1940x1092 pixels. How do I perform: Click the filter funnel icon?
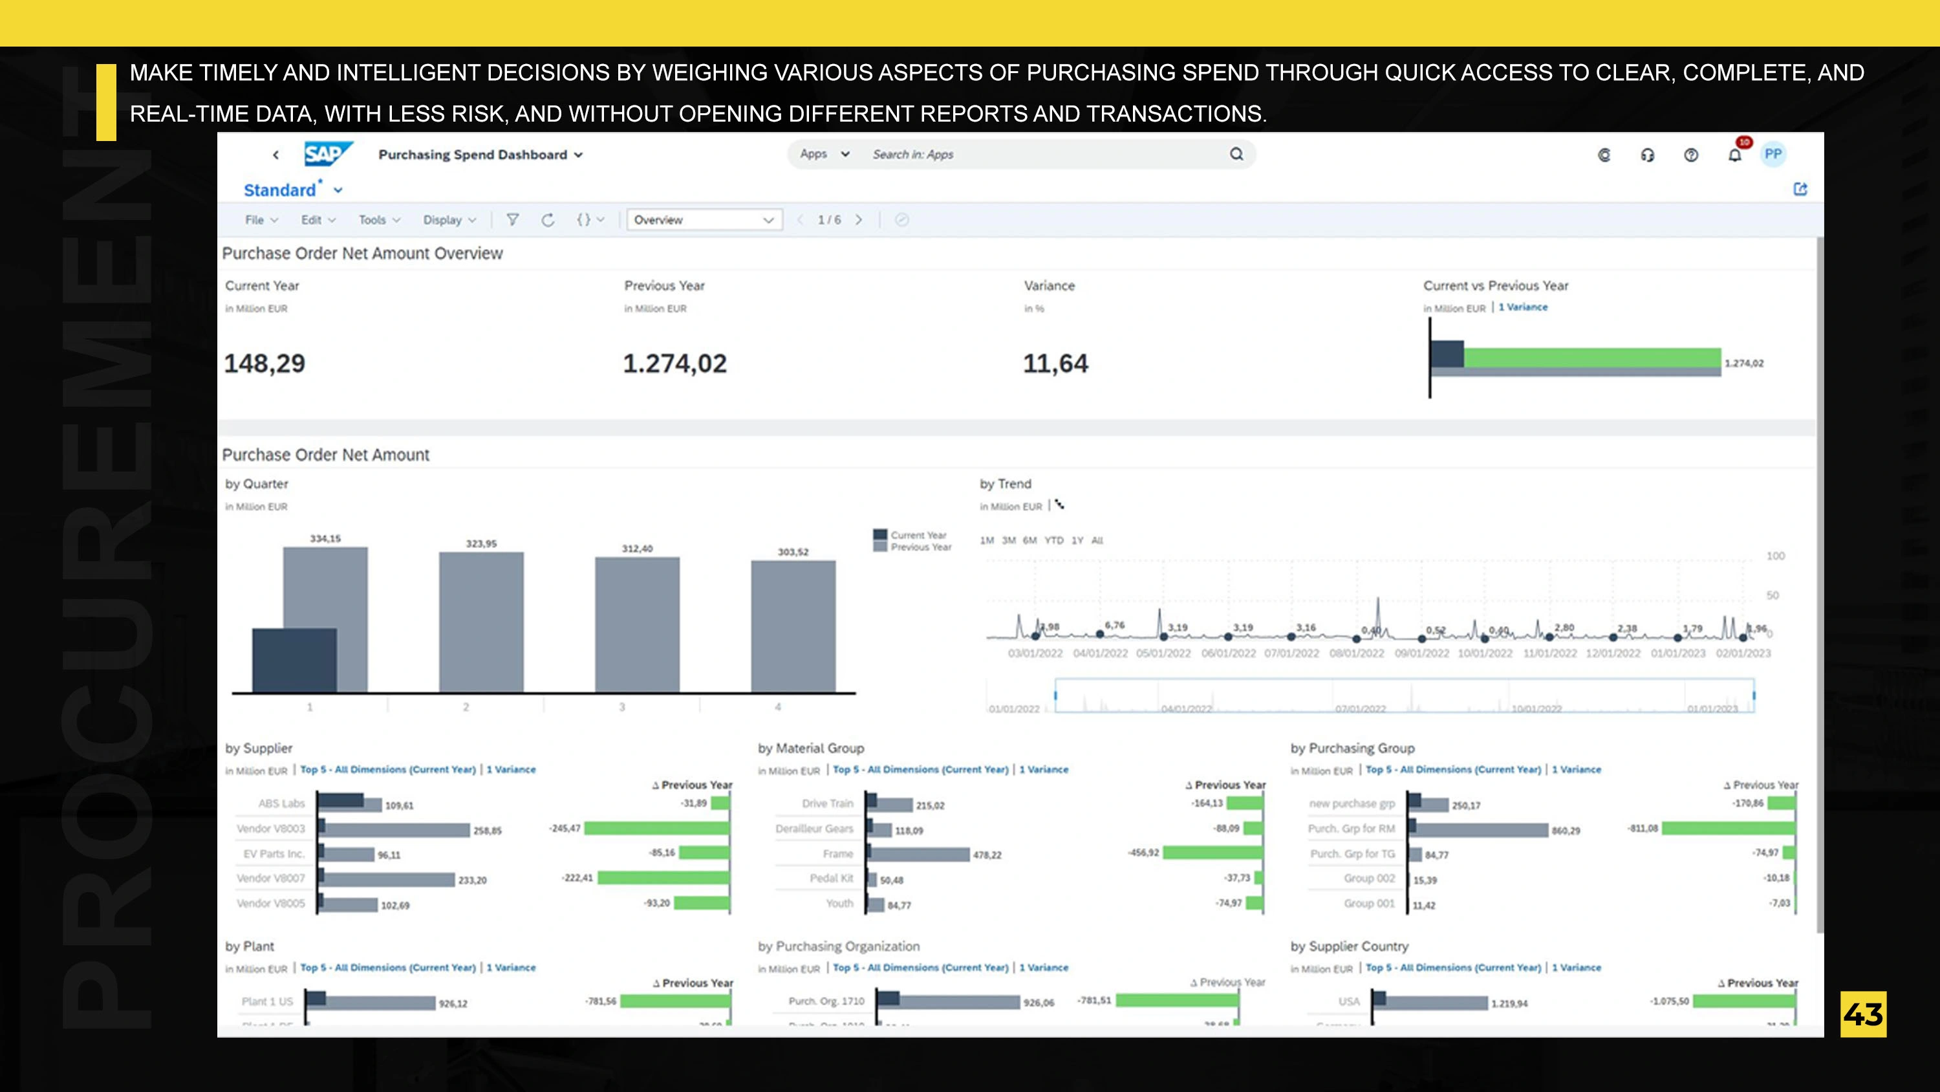512,219
